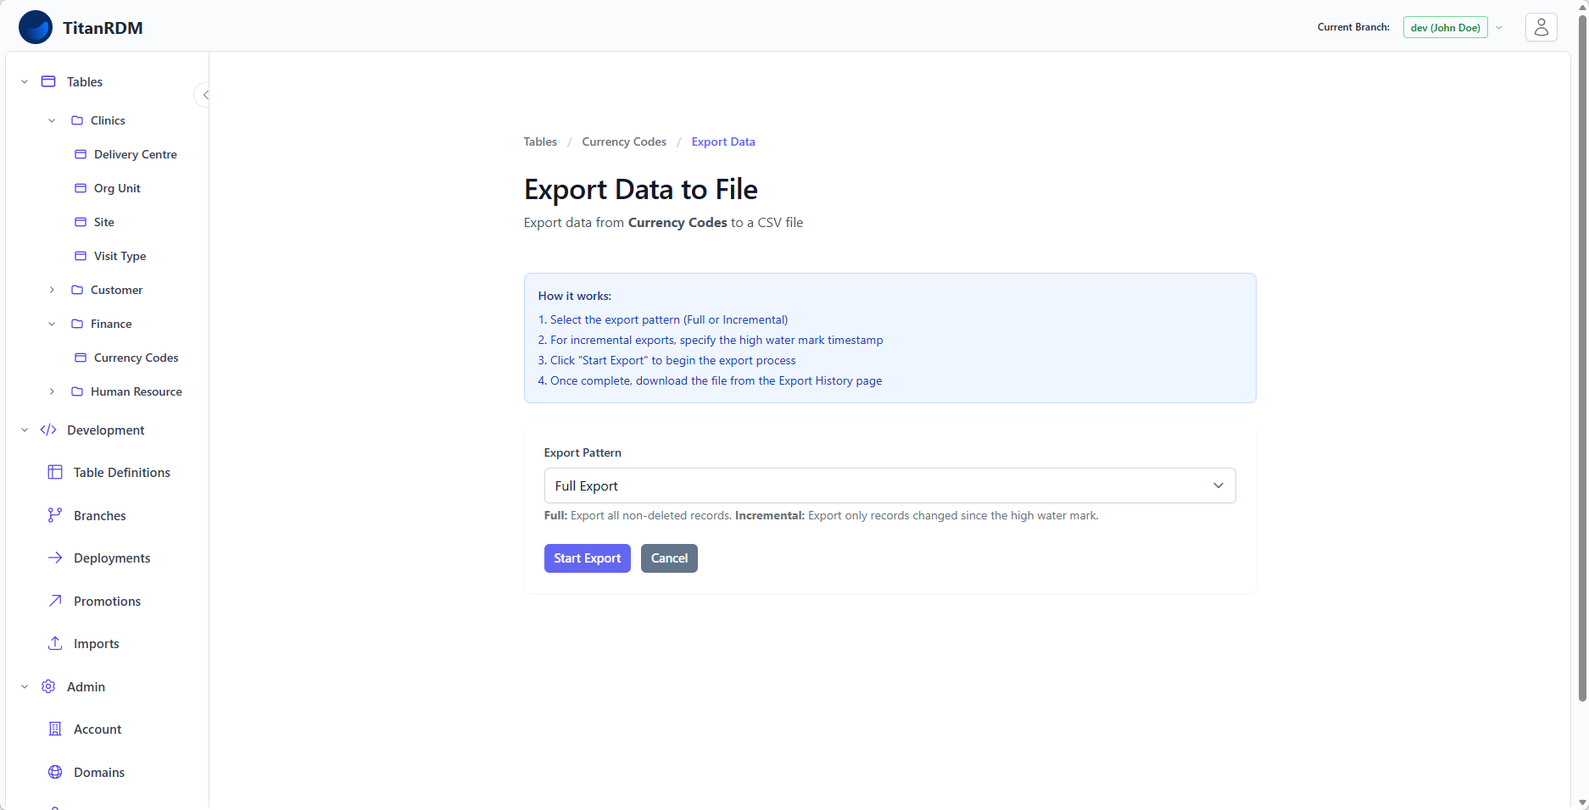The width and height of the screenshot is (1589, 810).
Task: Click the Domains globe icon
Action: coord(55,772)
